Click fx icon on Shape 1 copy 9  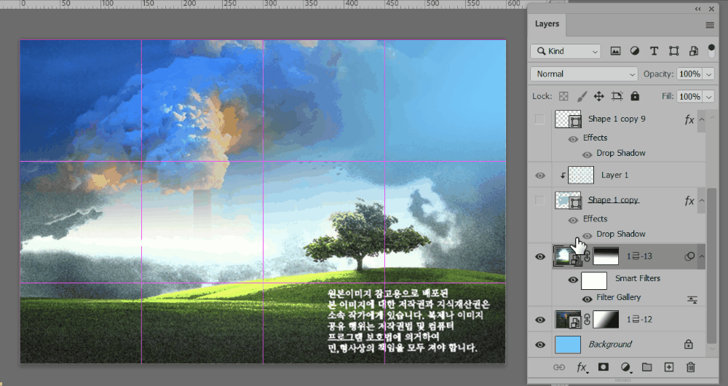689,120
